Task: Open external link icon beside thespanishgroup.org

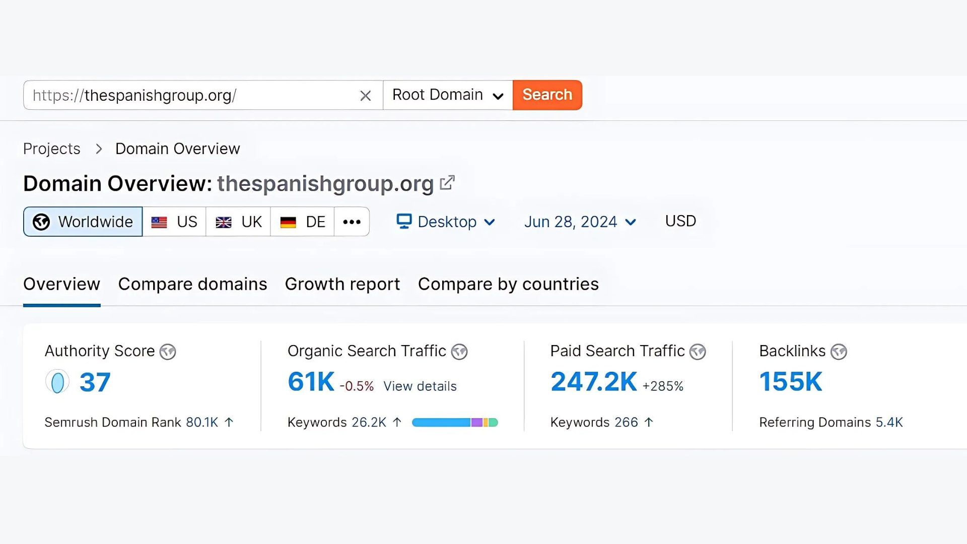Action: click(x=447, y=183)
